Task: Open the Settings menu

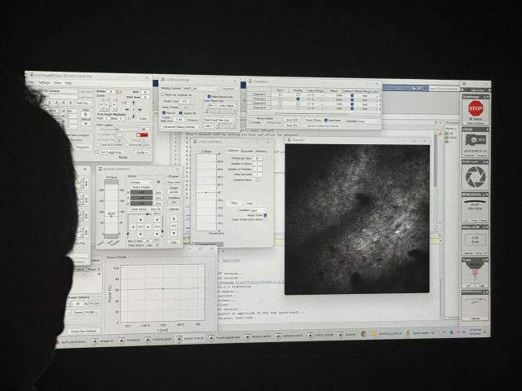Action: click(42, 83)
